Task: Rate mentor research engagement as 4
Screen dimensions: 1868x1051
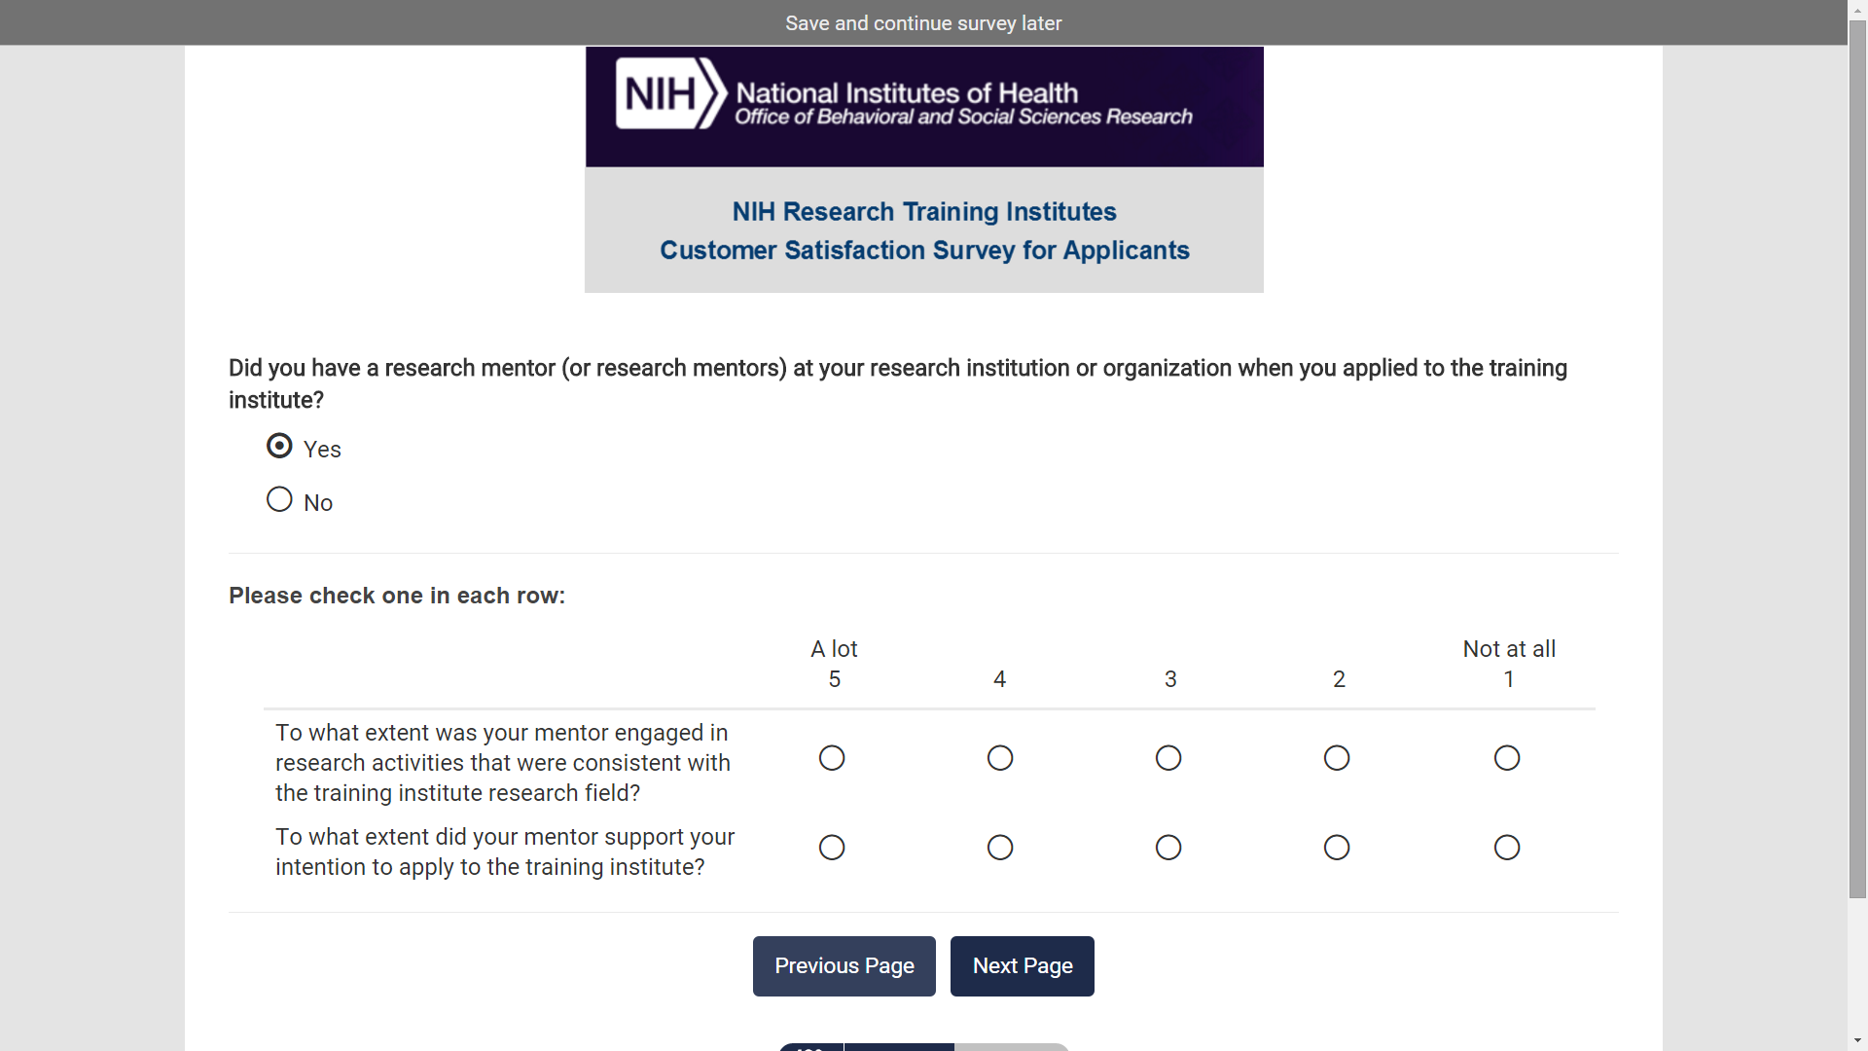Action: click(1000, 758)
